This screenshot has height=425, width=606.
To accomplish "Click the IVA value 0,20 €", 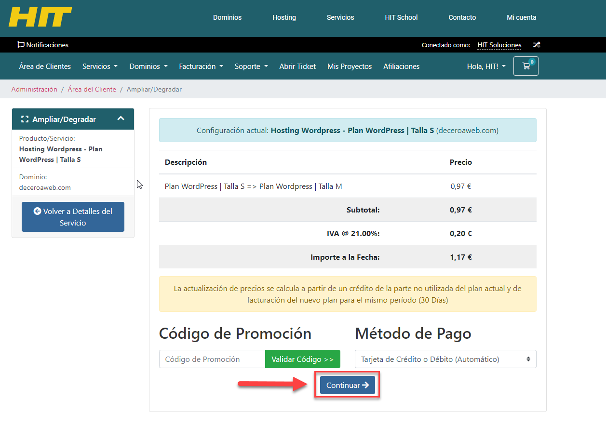I will point(461,233).
